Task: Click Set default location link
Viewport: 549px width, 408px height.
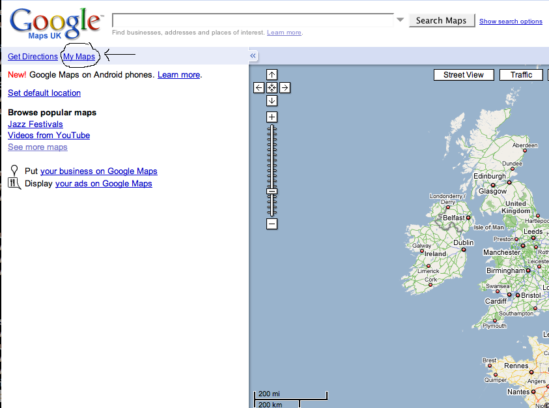Action: 44,93
